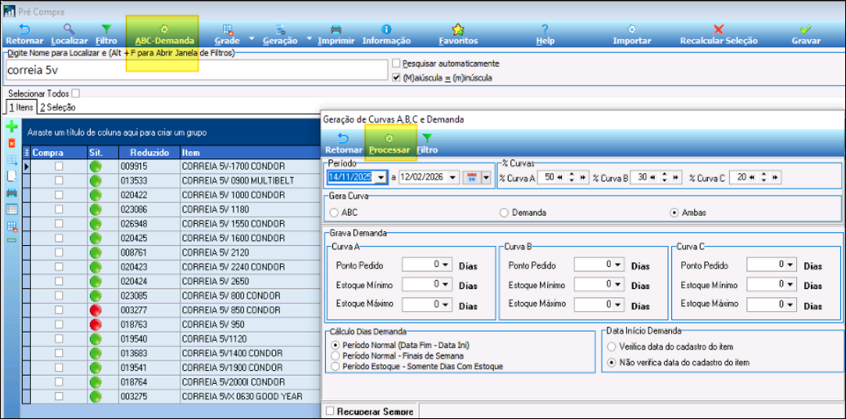Click the ABC-Demanda toolbar icon
Viewport: 846px width, 419px height.
(x=164, y=29)
